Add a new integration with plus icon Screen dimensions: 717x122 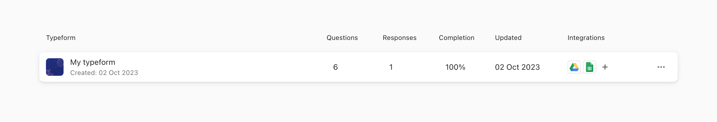(605, 67)
